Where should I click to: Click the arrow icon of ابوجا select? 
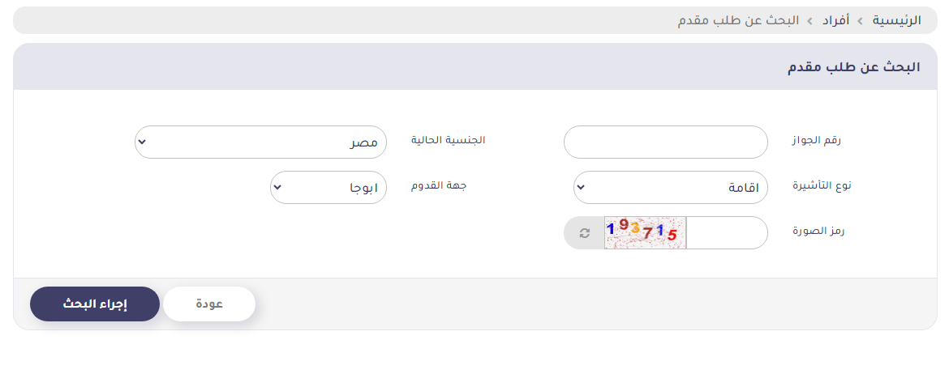click(277, 187)
